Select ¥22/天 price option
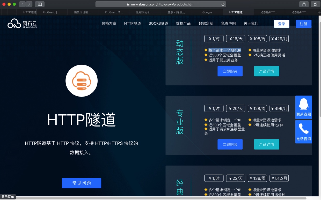The image size is (321, 200). (236, 178)
